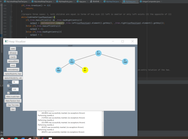This screenshot has width=188, height=139.
Task: Click the 'return;' statement in the editor
Action: pyautogui.click(x=30, y=9)
